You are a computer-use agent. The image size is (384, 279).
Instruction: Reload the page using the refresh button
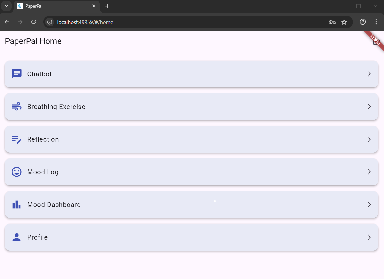34,22
